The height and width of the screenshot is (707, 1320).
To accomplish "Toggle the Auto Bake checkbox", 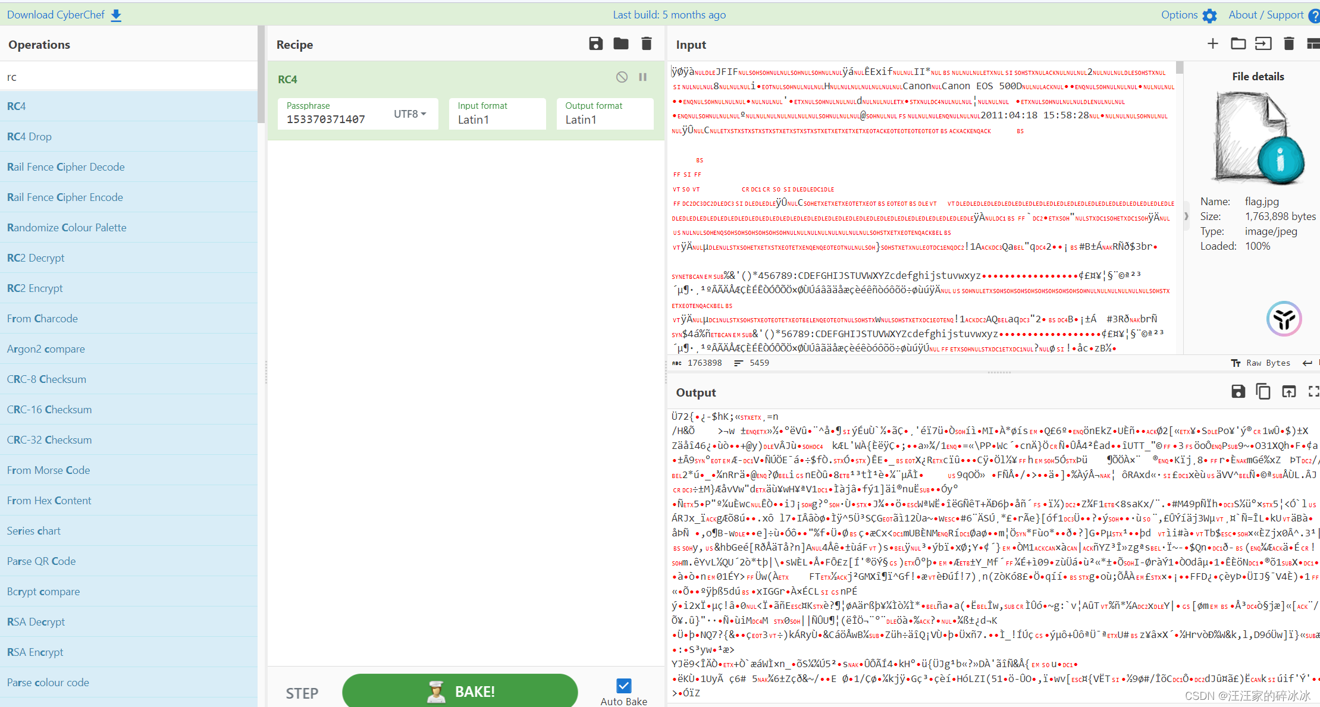I will coord(623,686).
